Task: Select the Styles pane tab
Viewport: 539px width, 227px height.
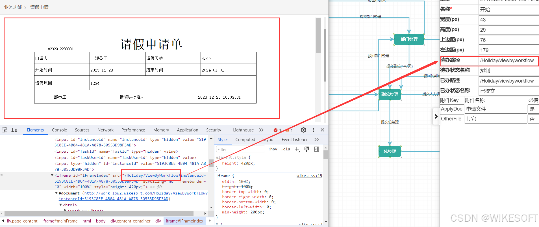Action: (223, 140)
